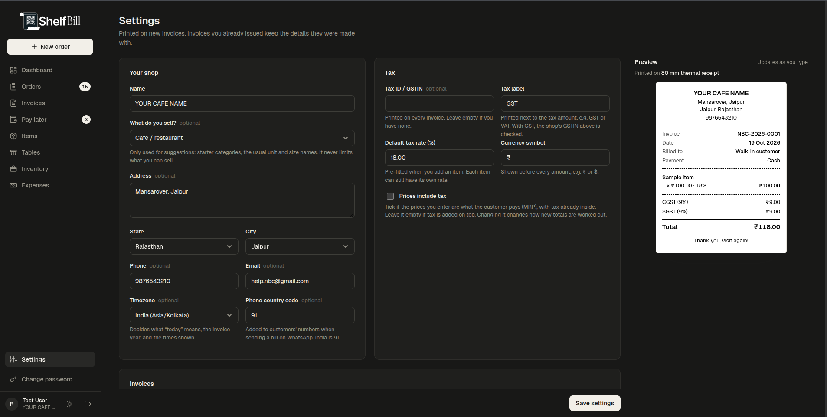This screenshot has height=417, width=827.
Task: Click the SGST (9%) line in preview
Action: point(721,212)
